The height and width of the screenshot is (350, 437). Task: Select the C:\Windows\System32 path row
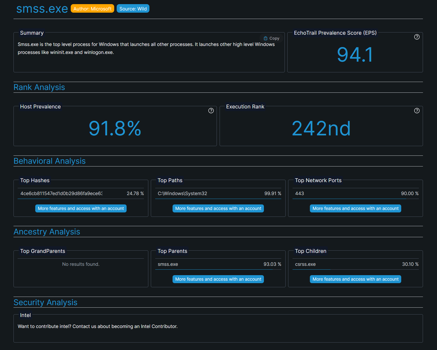(x=182, y=193)
